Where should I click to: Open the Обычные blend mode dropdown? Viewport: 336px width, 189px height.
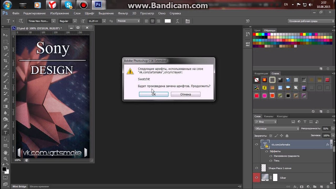pyautogui.click(x=277, y=129)
